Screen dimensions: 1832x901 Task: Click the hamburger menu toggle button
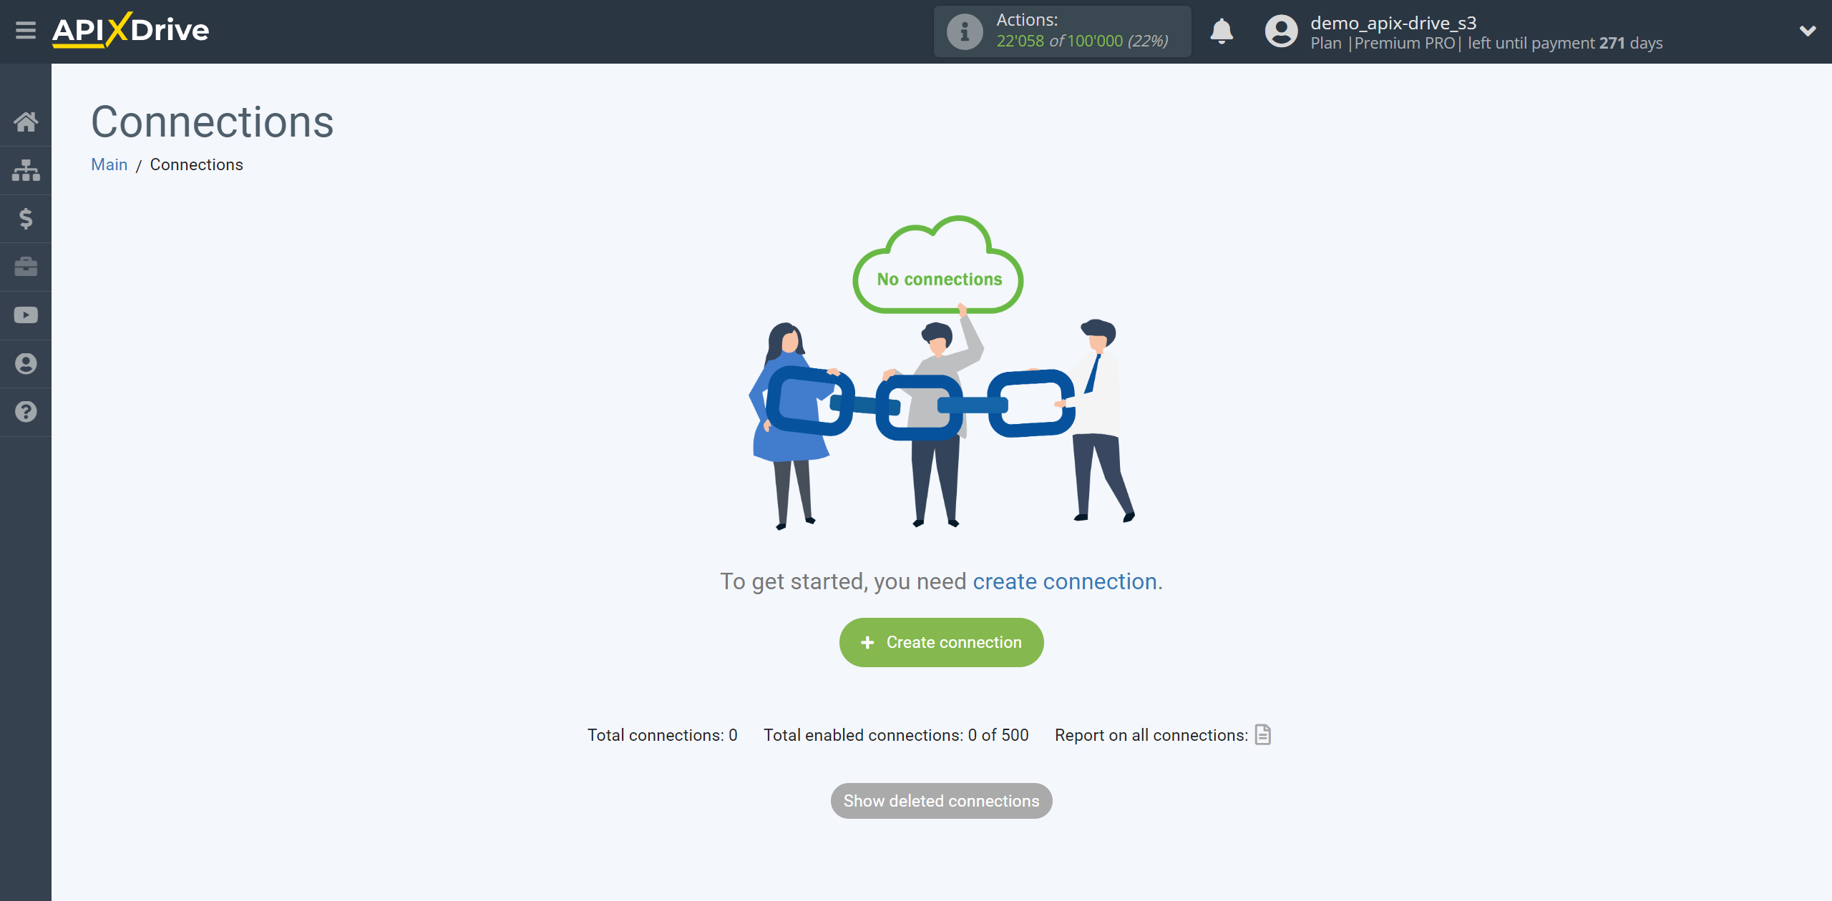26,30
